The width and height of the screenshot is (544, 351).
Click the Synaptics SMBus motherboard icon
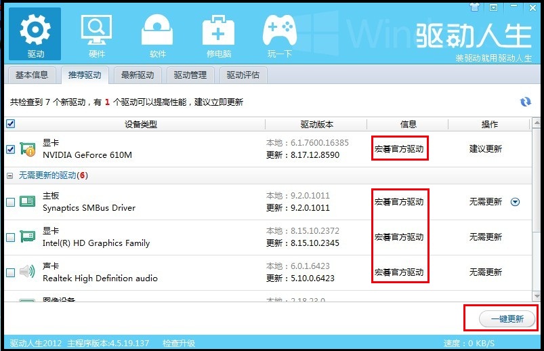pyautogui.click(x=27, y=201)
